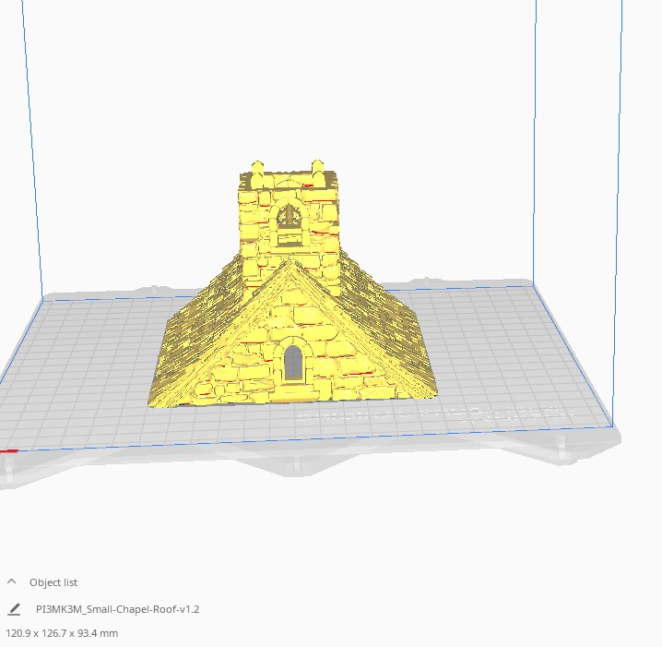
Task: Click the pencil rename icon
Action: (14, 609)
